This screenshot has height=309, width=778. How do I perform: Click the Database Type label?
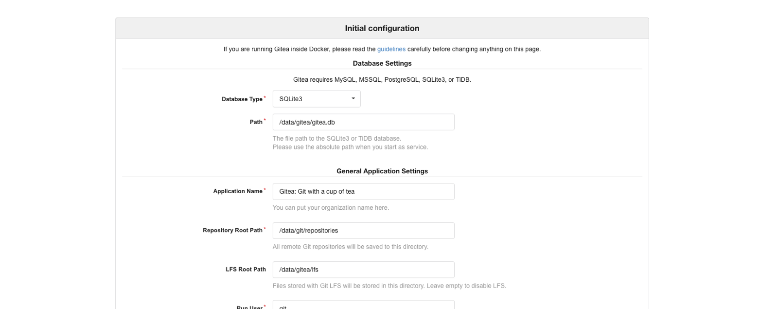242,99
